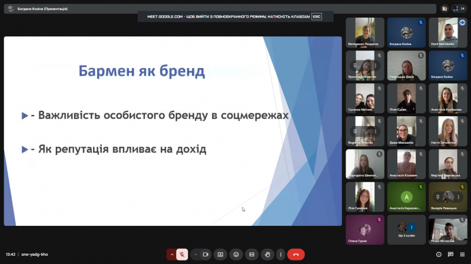Click the present screen icon

pos(221,255)
